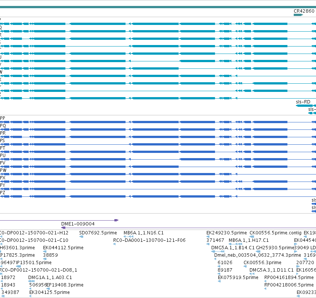The image size is (316, 298).
Task: Click the 18972 feature label
Action: [x=8, y=278]
